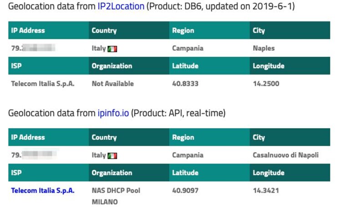Click Italy country text in ipinfo.io table
The image size is (349, 208).
point(99,155)
